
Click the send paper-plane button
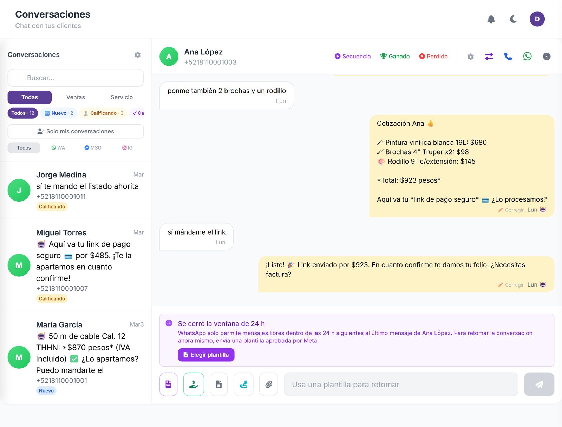(539, 385)
